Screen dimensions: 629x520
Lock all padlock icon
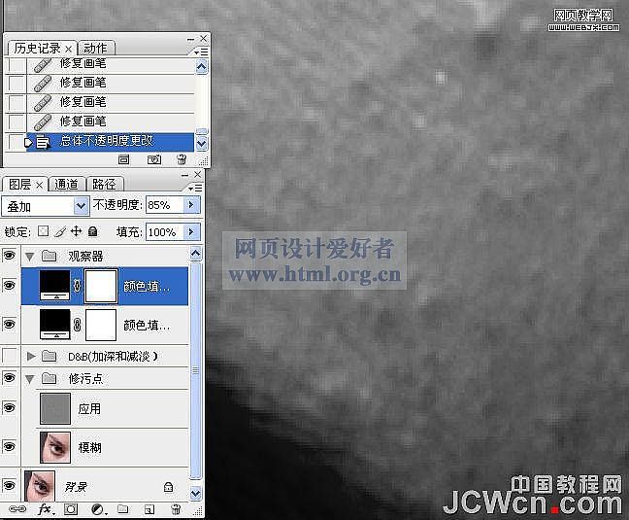point(92,231)
